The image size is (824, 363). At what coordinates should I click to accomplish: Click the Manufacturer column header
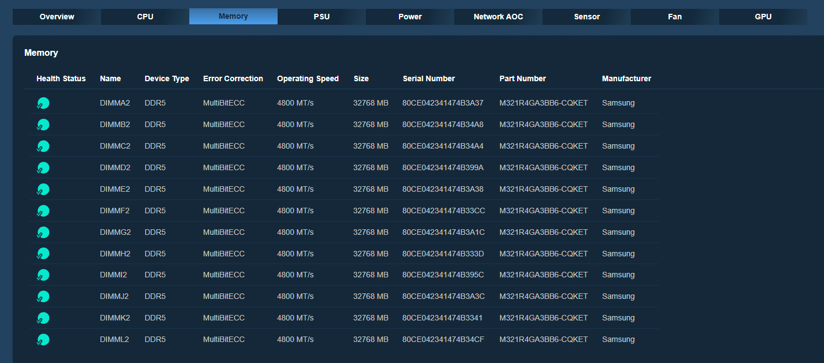(x=626, y=78)
